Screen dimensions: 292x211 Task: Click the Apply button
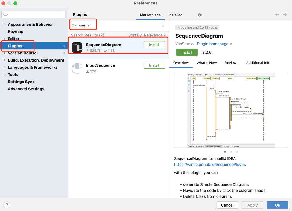click(252, 205)
